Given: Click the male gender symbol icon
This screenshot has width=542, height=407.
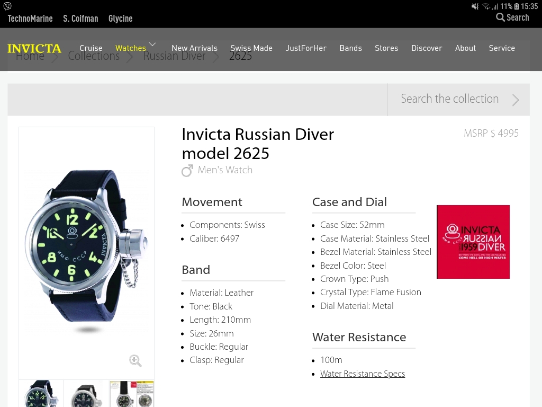Looking at the screenshot, I should pyautogui.click(x=187, y=171).
